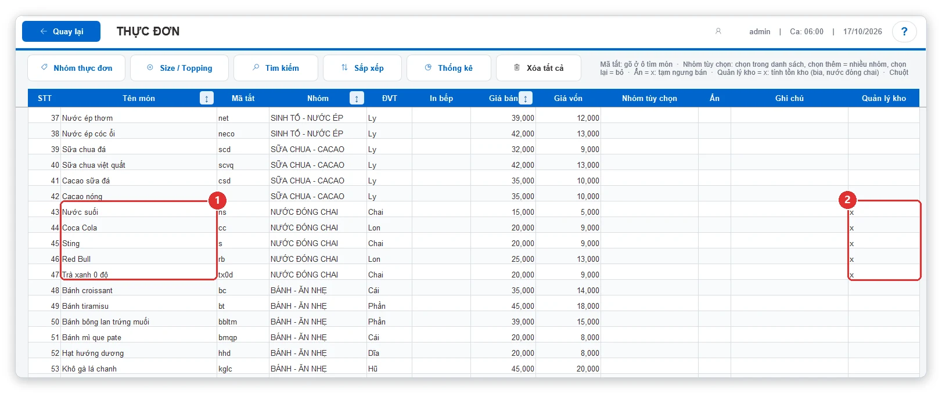Click the price 25,000 for Red Bull

[x=523, y=259]
